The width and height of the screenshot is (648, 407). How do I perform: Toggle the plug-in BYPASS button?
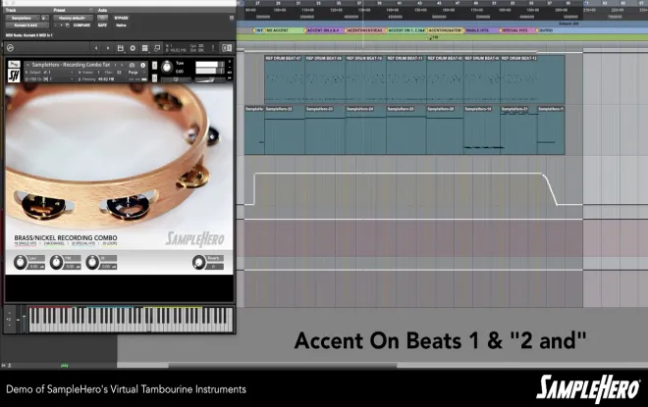click(121, 19)
